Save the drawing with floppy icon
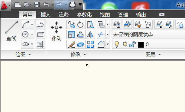 (x=37, y=5)
